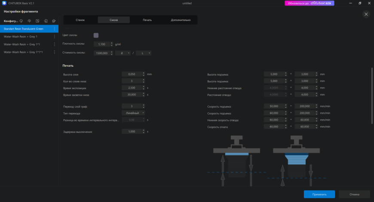The width and height of the screenshot is (374, 202).
Task: Open the resin cost currency dropdown
Action: (123, 53)
